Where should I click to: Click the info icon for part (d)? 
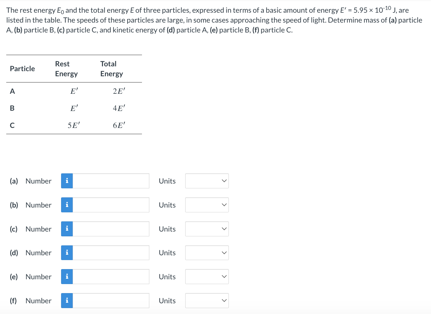pos(67,253)
